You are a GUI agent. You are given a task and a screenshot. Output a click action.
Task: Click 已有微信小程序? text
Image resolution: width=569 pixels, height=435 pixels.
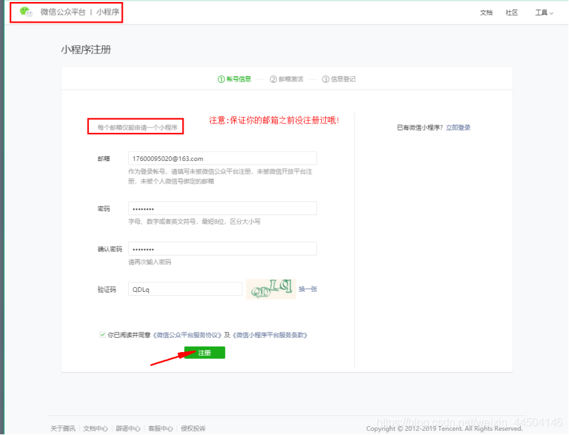click(420, 127)
